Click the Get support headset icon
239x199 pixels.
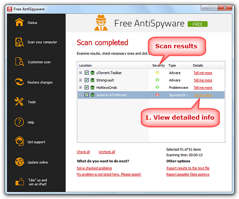(x=19, y=141)
